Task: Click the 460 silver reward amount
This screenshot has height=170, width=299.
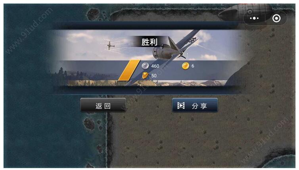Action: coord(155,66)
